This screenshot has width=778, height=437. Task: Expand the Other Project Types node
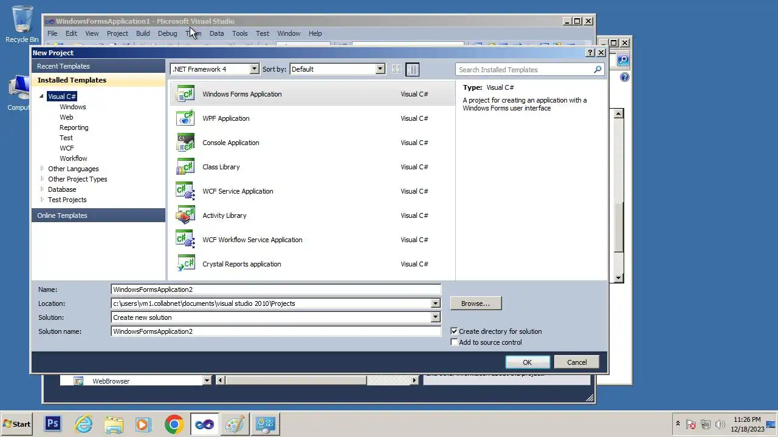42,179
